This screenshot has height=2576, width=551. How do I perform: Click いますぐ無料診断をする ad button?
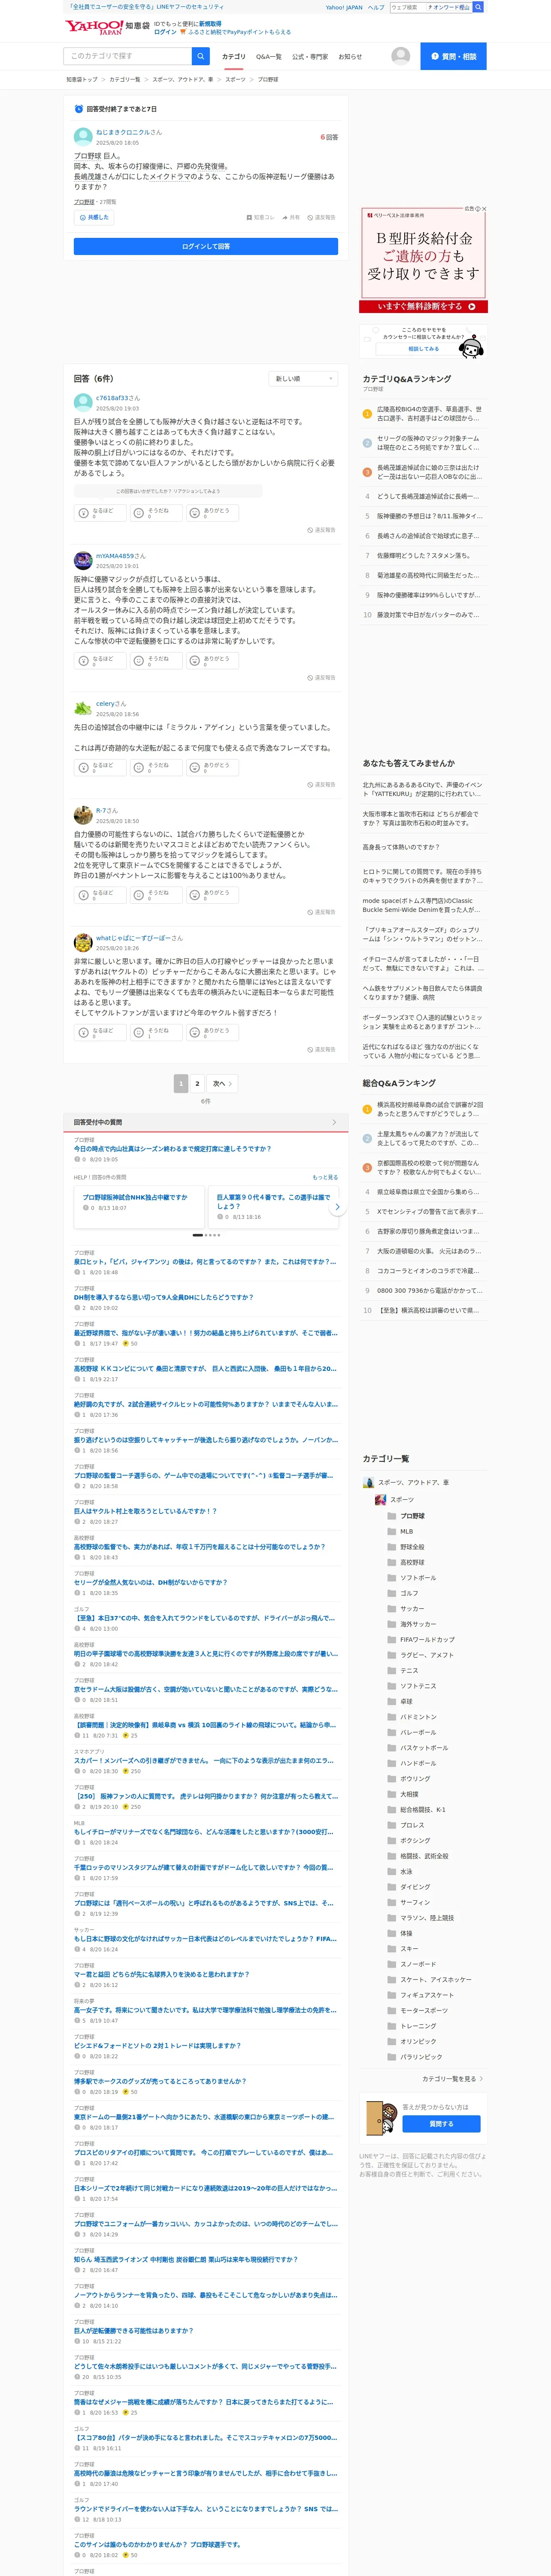point(423,307)
